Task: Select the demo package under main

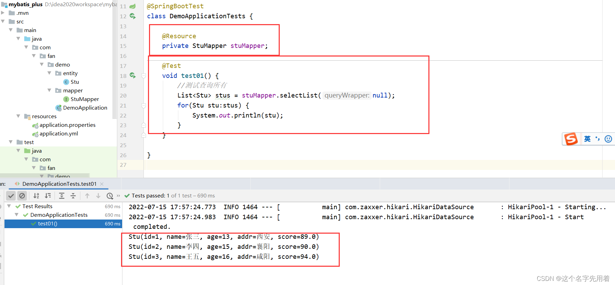Action: point(62,64)
